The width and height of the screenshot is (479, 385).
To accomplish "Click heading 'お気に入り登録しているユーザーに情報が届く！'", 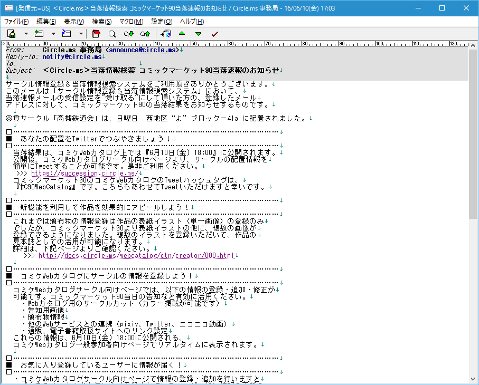I will (x=101, y=365).
